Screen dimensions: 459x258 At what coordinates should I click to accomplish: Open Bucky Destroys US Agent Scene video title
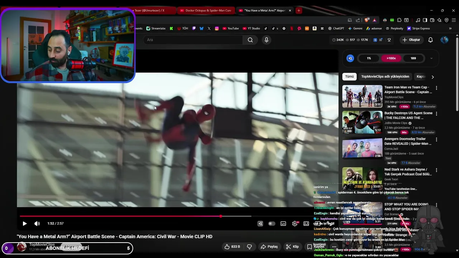408,115
